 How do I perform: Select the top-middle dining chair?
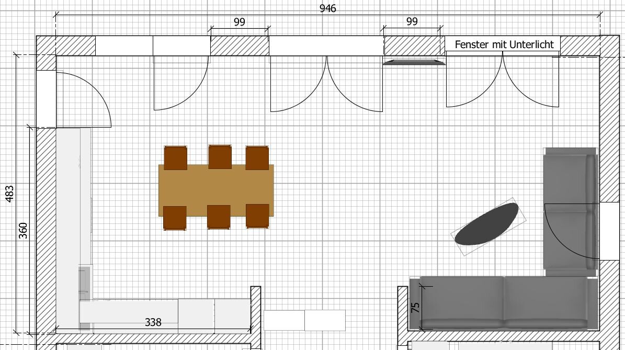[220, 156]
